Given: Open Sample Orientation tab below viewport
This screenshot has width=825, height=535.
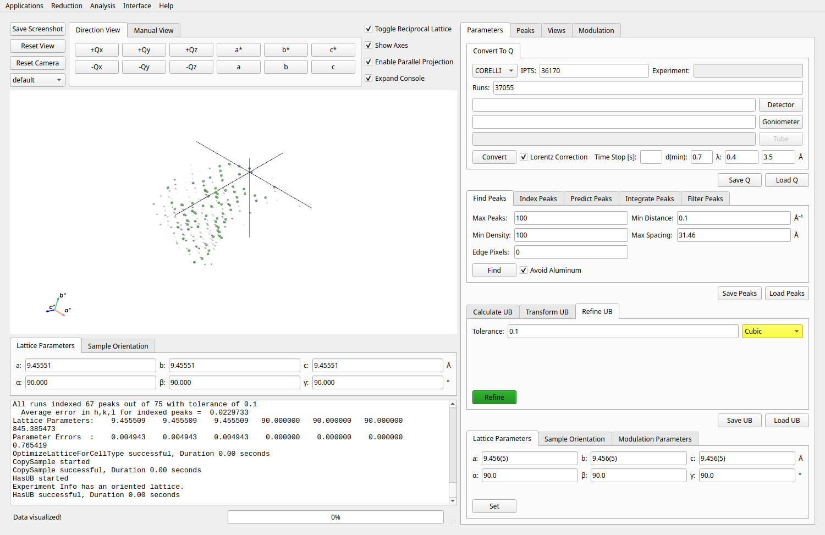Looking at the screenshot, I should (118, 346).
